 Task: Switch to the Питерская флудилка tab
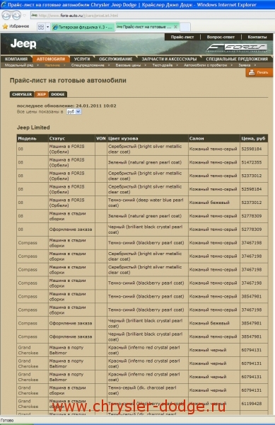83,27
